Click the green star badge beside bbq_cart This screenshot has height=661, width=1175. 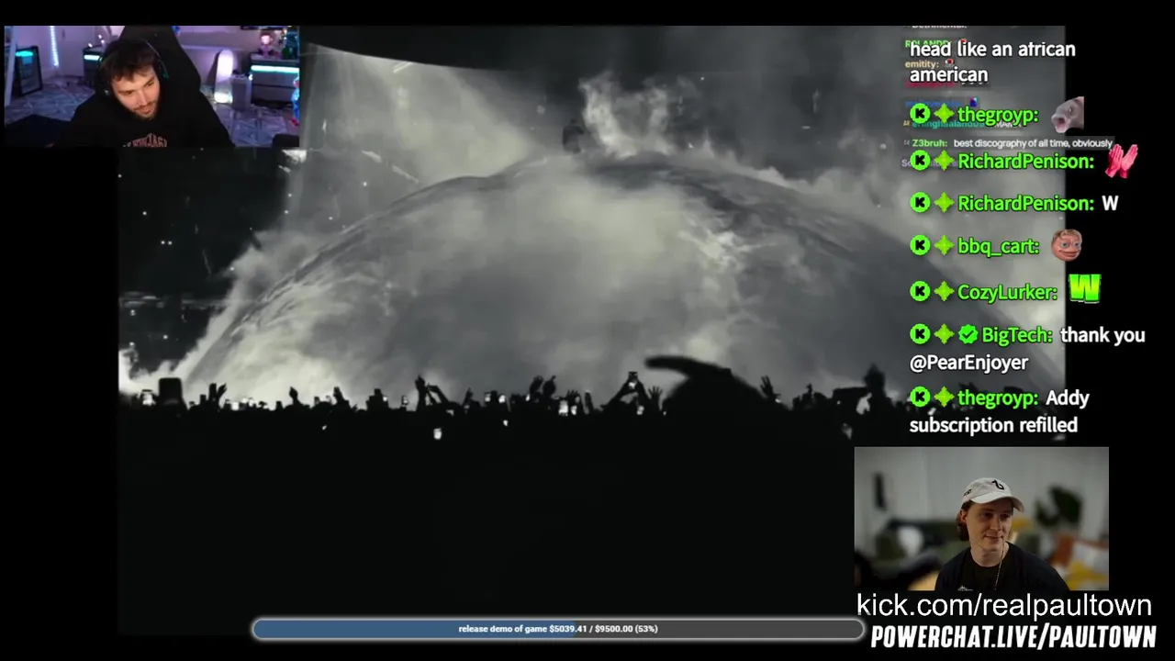click(944, 245)
